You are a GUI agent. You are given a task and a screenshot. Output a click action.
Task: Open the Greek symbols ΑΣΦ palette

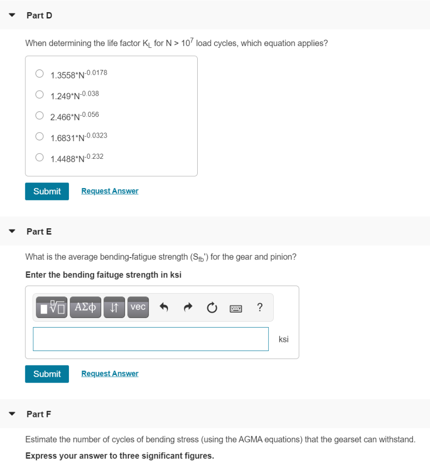click(x=85, y=307)
